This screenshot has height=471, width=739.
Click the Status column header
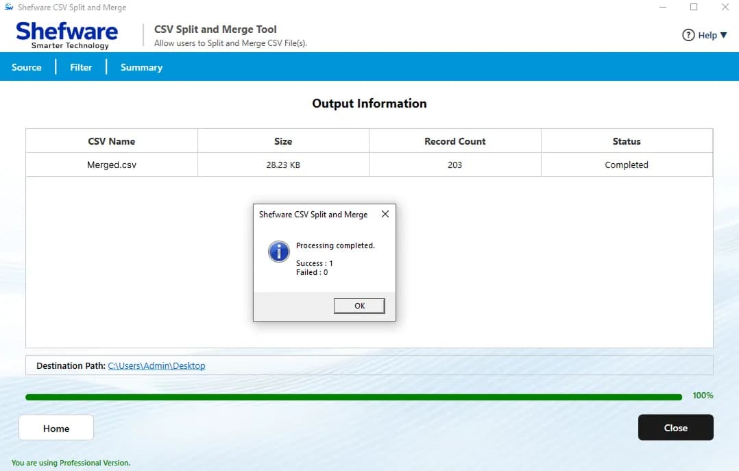[627, 141]
